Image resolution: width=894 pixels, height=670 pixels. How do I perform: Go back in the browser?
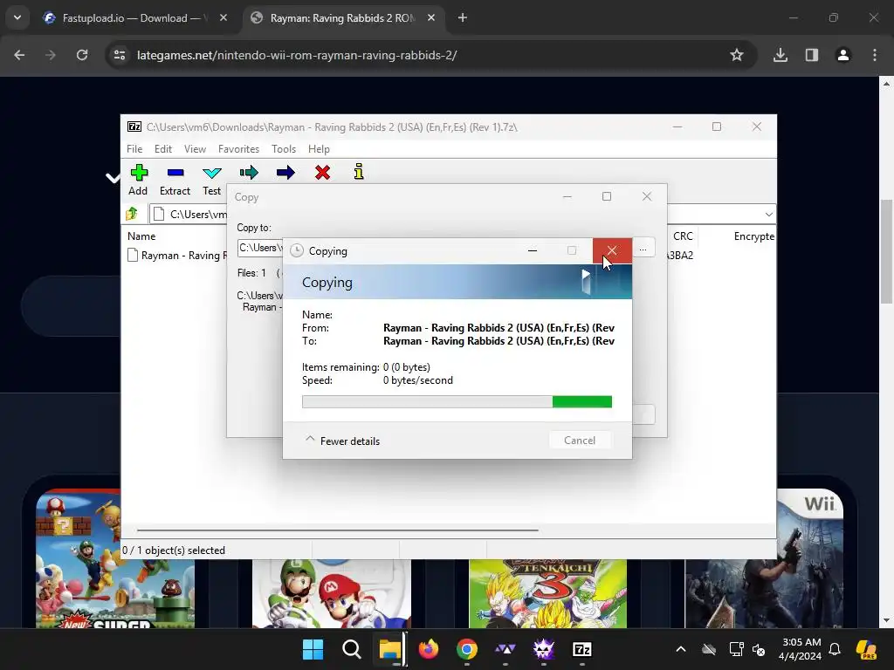pos(19,55)
